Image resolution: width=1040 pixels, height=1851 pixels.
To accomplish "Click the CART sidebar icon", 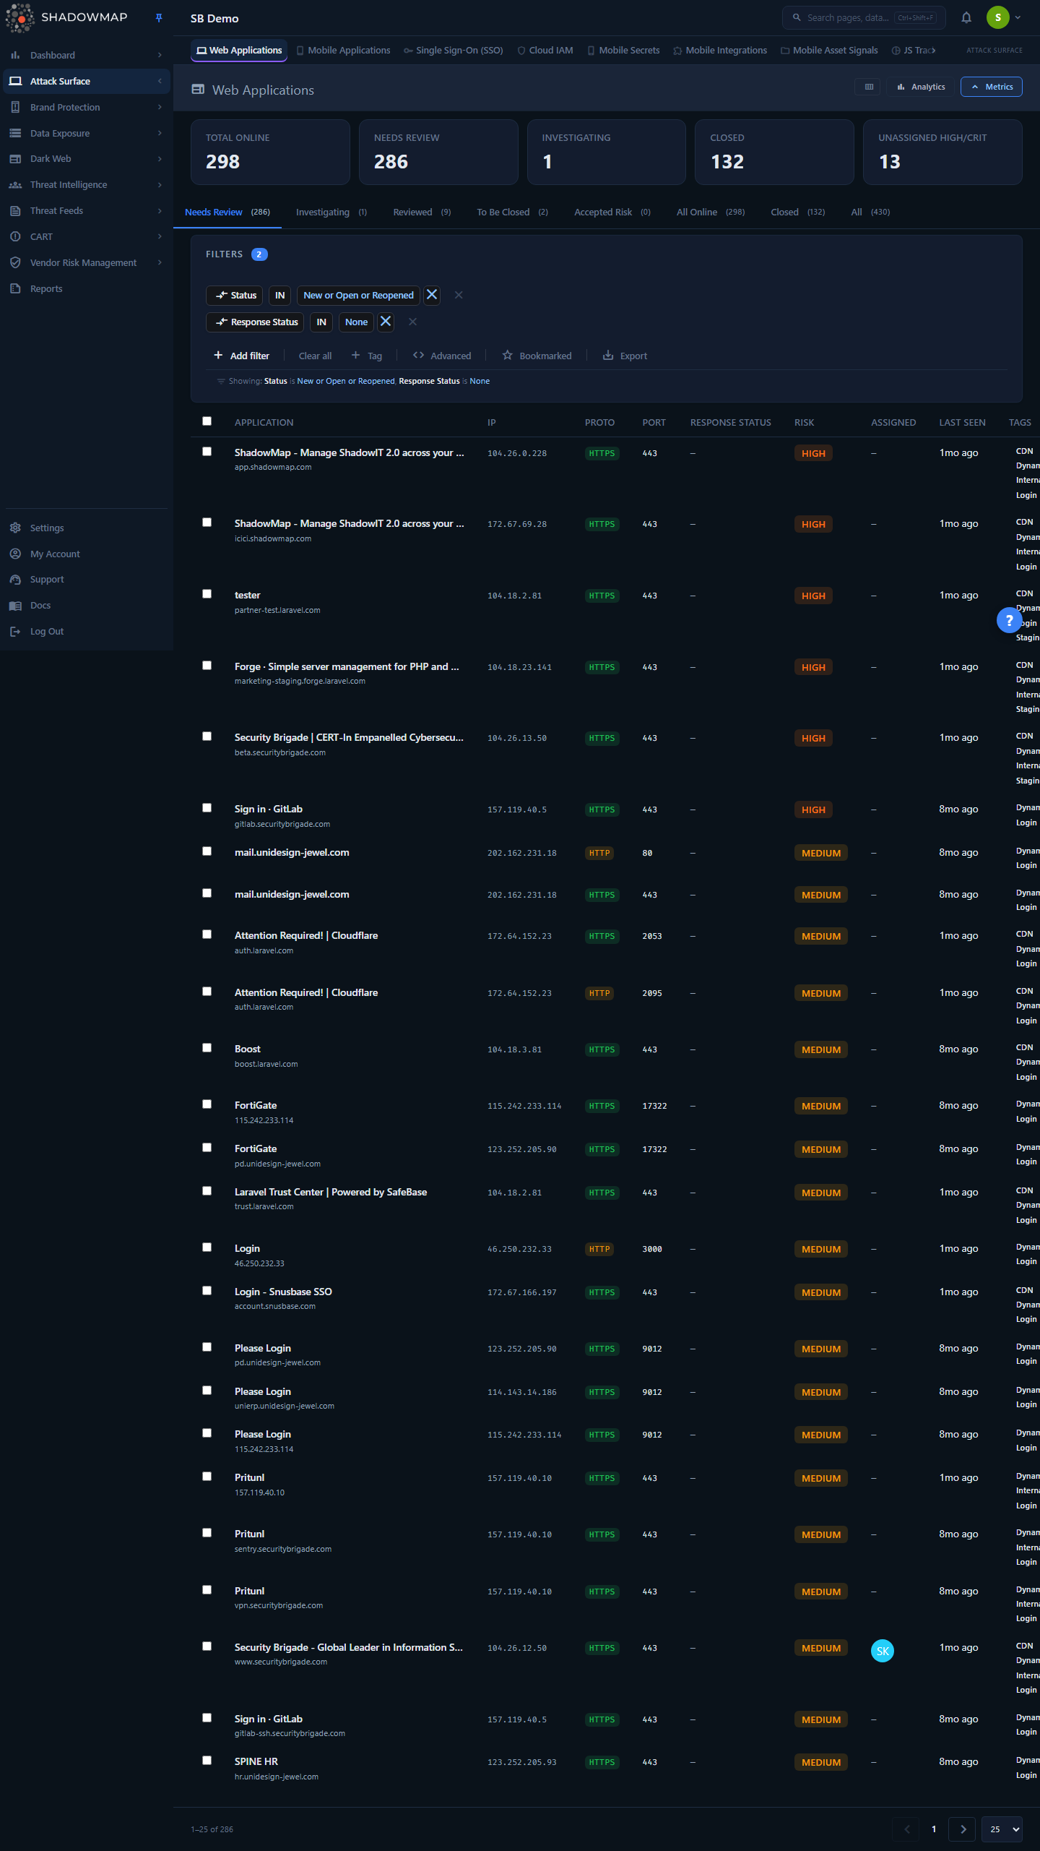I will pos(15,236).
